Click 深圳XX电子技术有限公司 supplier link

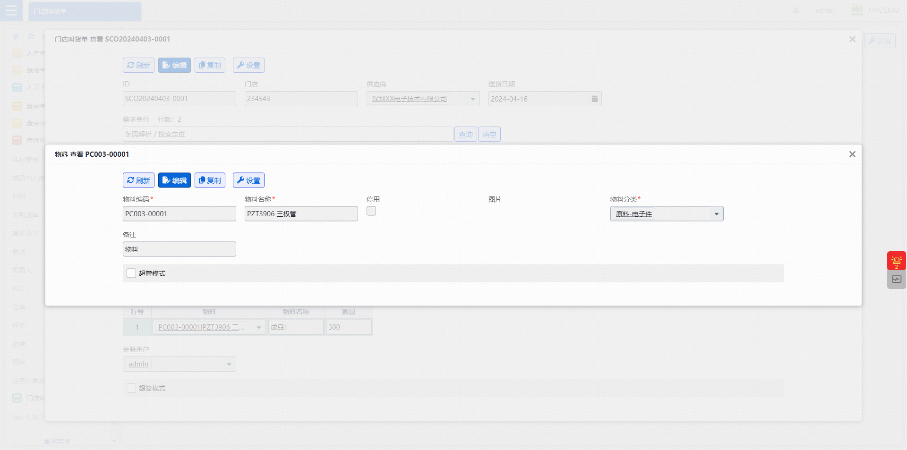click(x=409, y=99)
